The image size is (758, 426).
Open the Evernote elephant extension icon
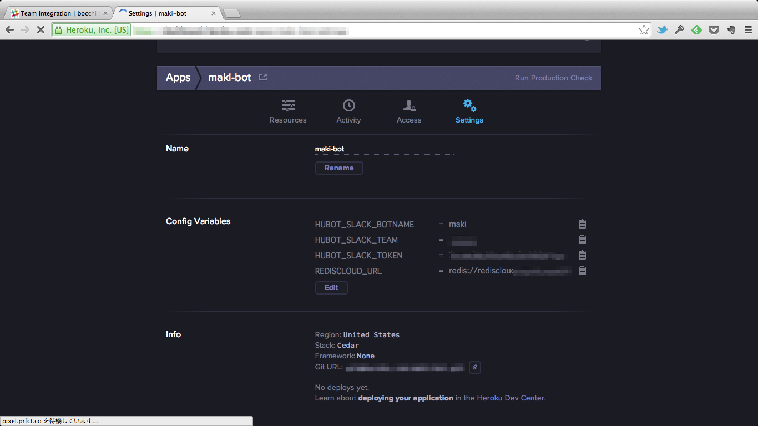[731, 30]
